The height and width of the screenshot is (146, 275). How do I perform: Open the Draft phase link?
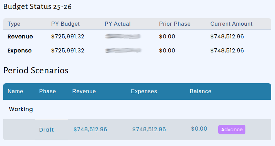coord(46,130)
